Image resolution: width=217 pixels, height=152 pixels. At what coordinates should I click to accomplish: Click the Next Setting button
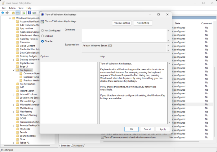tap(143, 23)
